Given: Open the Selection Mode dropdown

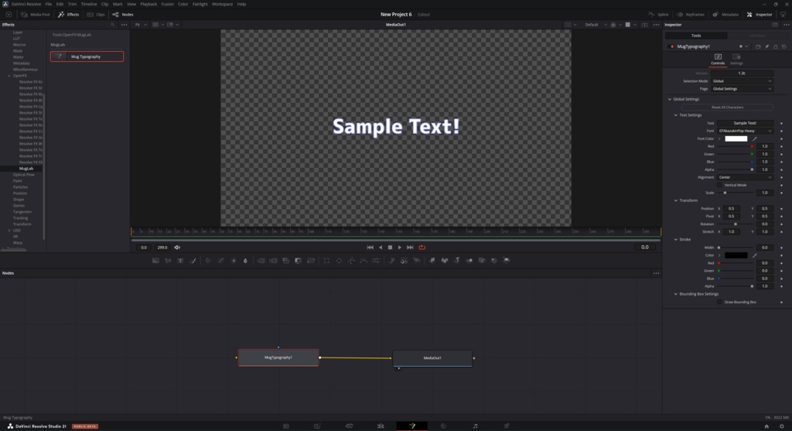Looking at the screenshot, I should point(742,81).
